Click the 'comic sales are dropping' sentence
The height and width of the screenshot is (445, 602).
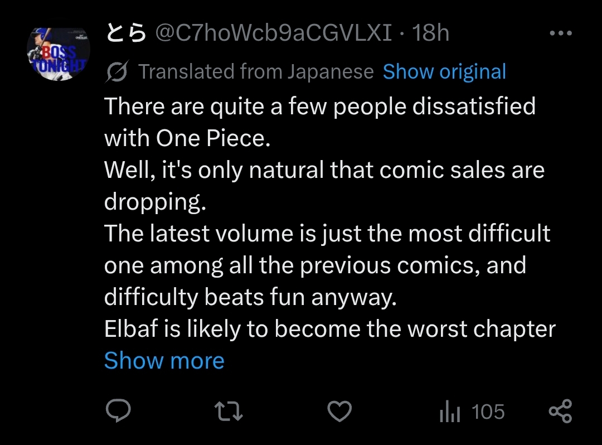324,186
